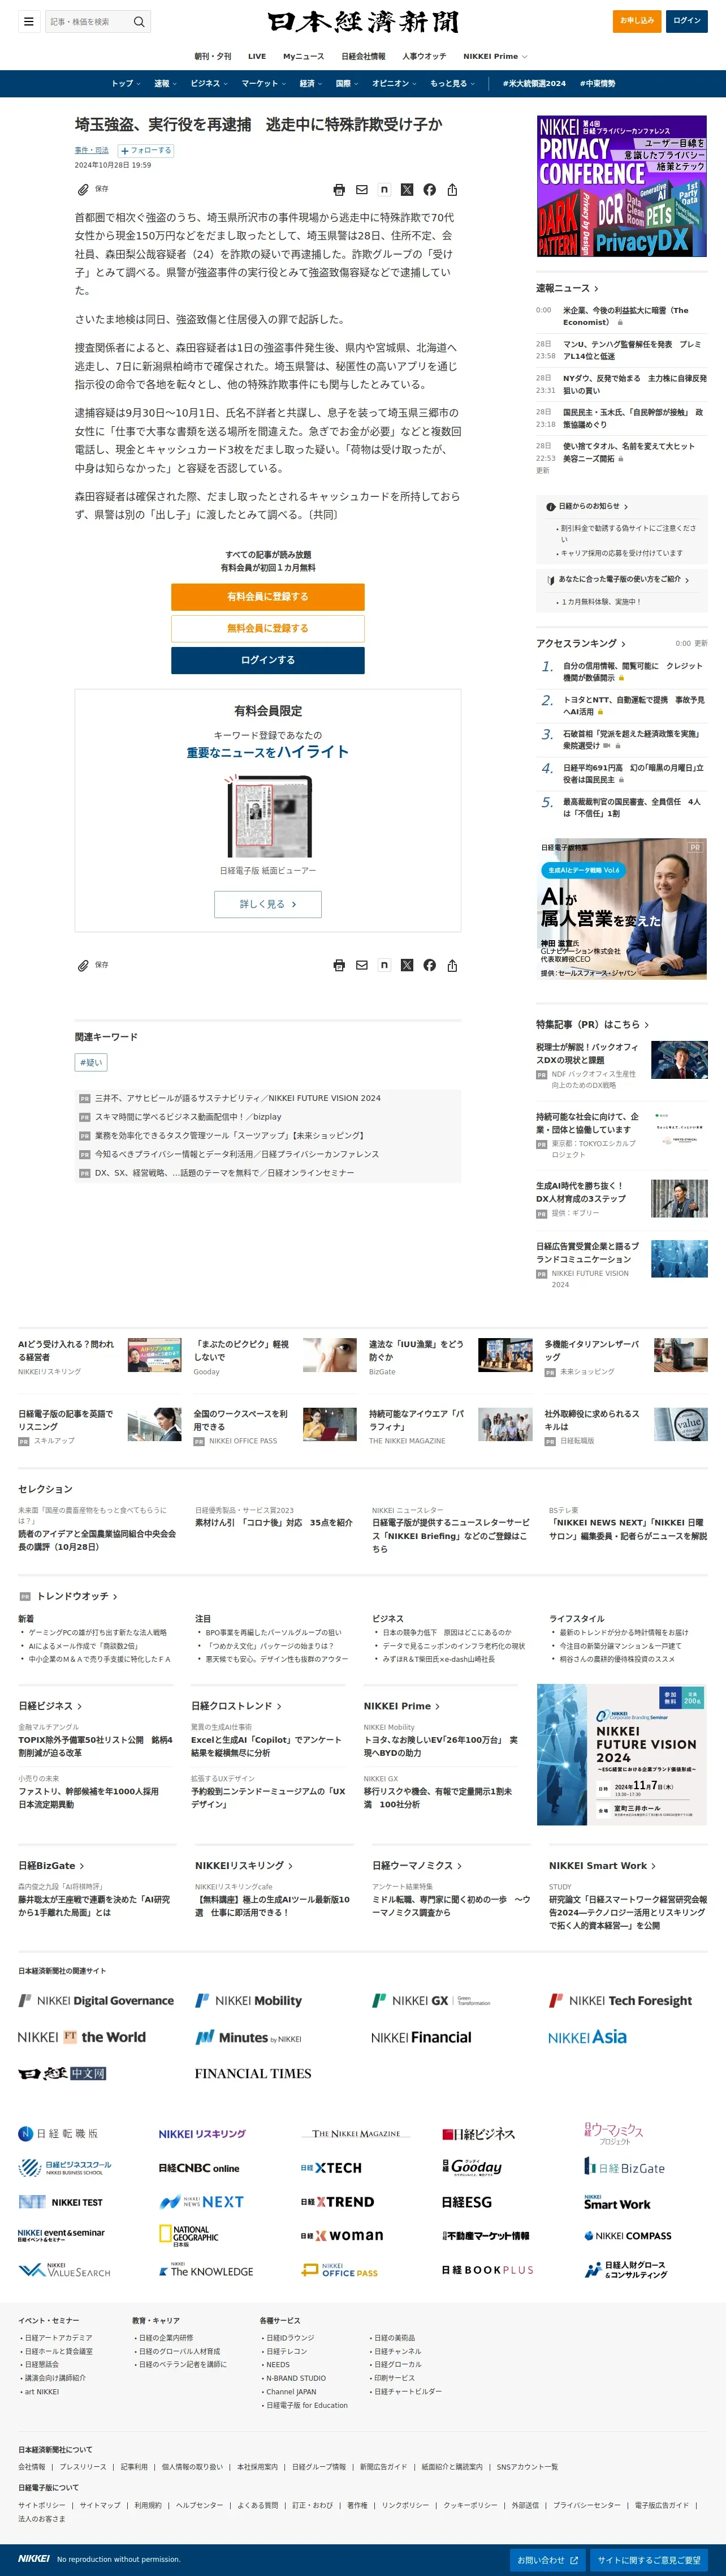Open the AIが属人営業を変えた ad image

[x=621, y=909]
